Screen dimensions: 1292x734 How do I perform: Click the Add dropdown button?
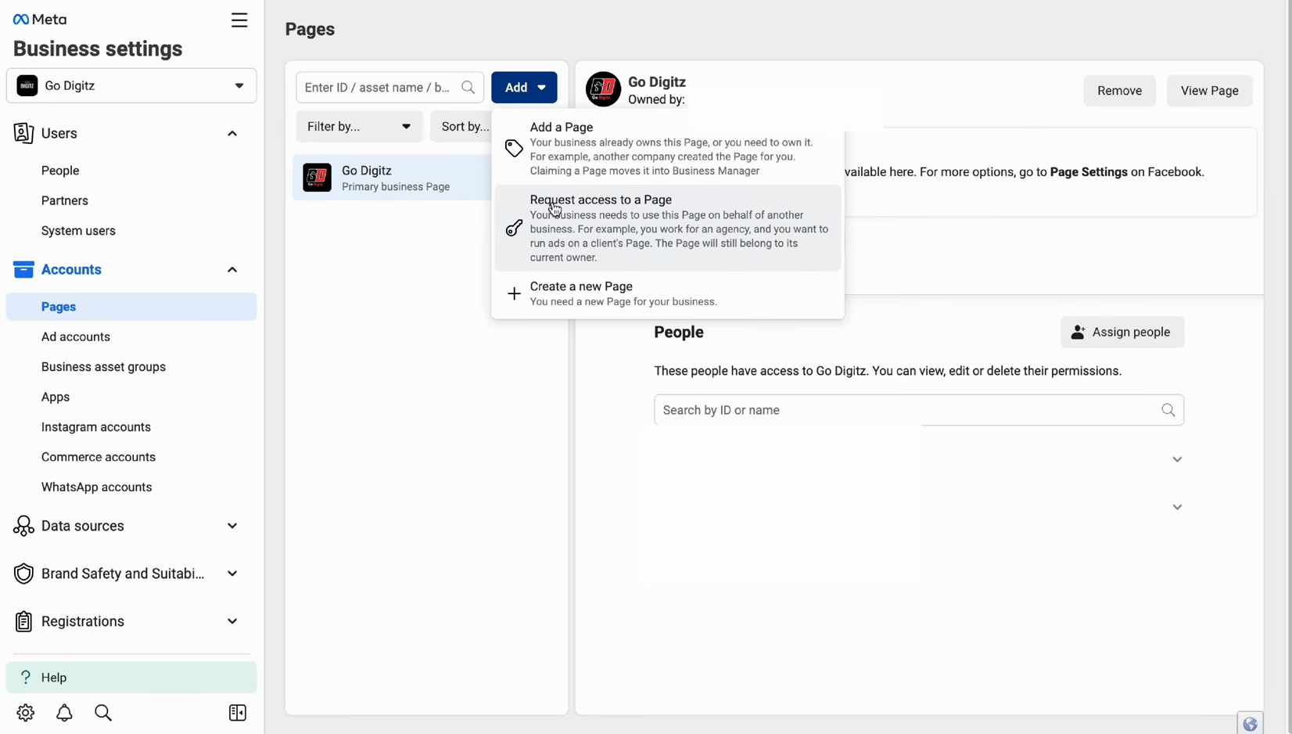pyautogui.click(x=524, y=88)
